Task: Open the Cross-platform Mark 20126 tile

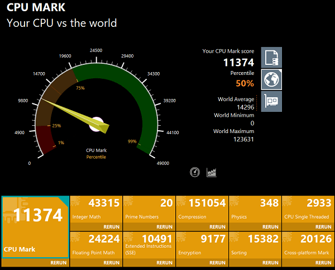Action: [x=308, y=245]
